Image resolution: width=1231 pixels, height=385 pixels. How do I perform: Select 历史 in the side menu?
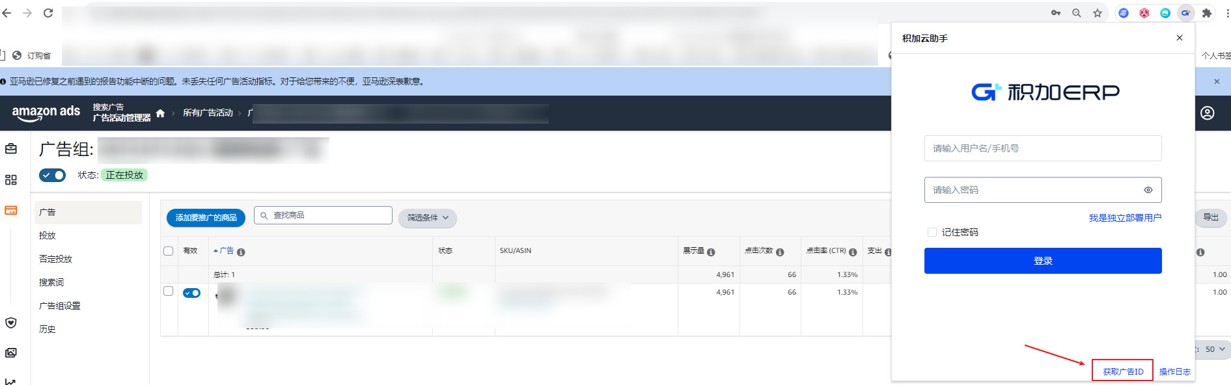click(48, 329)
